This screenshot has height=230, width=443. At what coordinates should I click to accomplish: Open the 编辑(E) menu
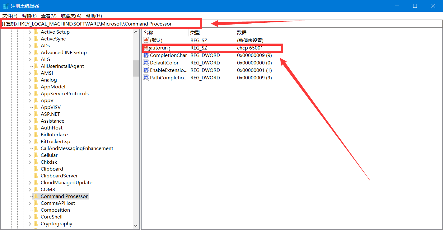[29, 16]
